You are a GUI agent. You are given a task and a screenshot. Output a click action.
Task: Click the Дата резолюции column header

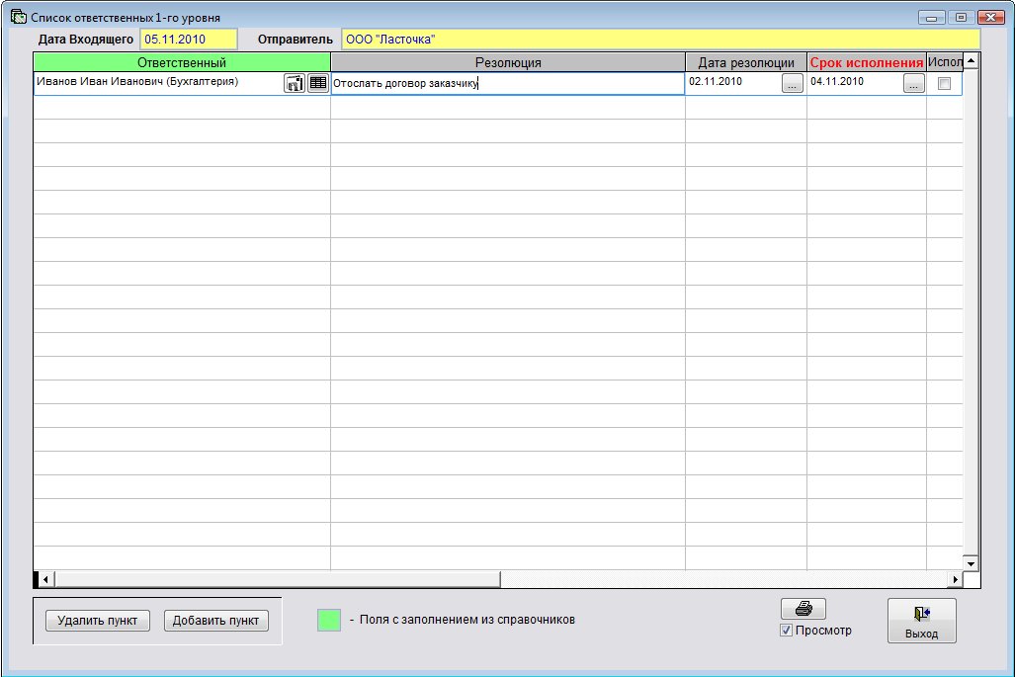[x=746, y=62]
